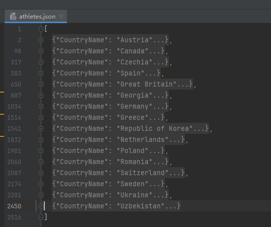
Task: Select the athletes.json editor tab
Action: (x=36, y=16)
